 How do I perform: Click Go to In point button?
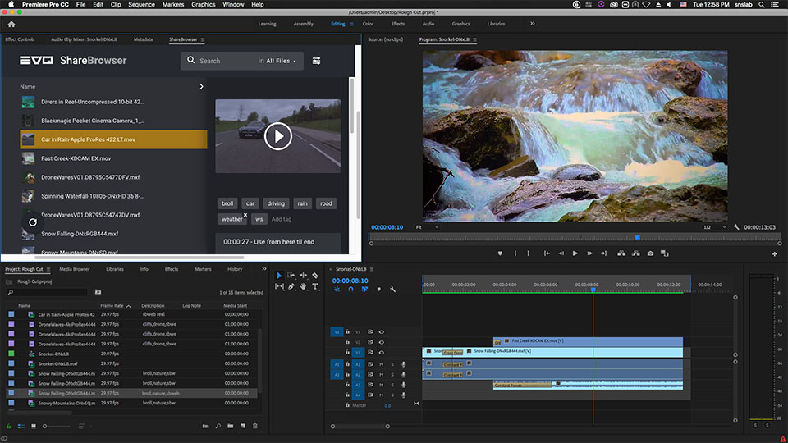click(547, 253)
